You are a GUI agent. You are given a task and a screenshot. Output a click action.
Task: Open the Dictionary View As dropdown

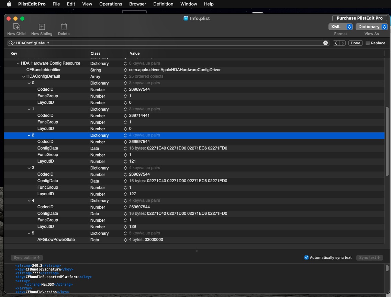371,27
